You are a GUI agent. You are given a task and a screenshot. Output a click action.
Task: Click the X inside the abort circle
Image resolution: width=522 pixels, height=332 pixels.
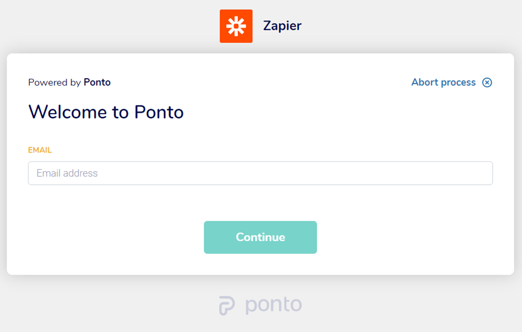[x=487, y=82]
